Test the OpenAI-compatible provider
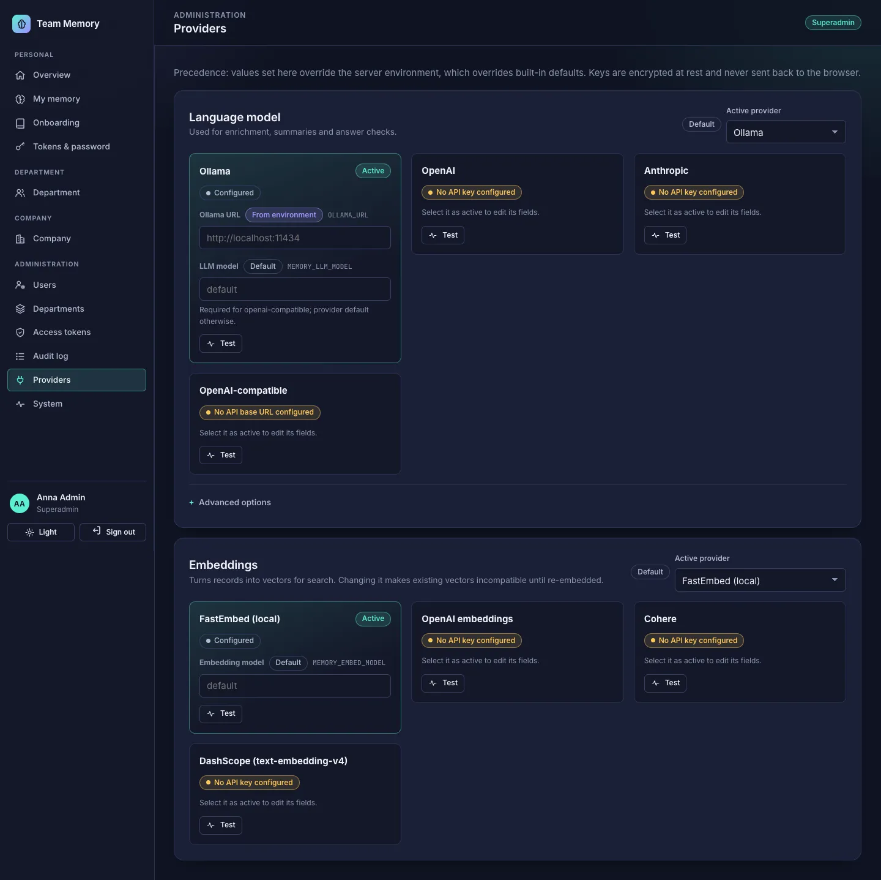The width and height of the screenshot is (881, 880). coord(221,455)
